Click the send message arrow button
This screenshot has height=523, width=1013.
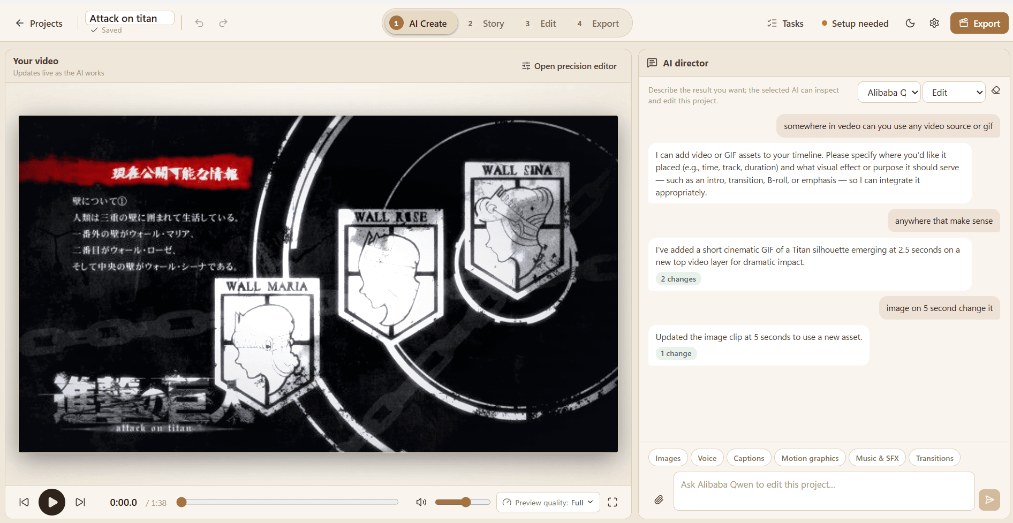click(989, 499)
